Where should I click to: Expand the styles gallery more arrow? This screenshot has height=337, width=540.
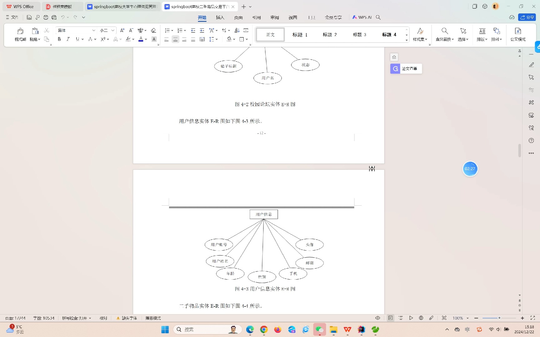(407, 40)
